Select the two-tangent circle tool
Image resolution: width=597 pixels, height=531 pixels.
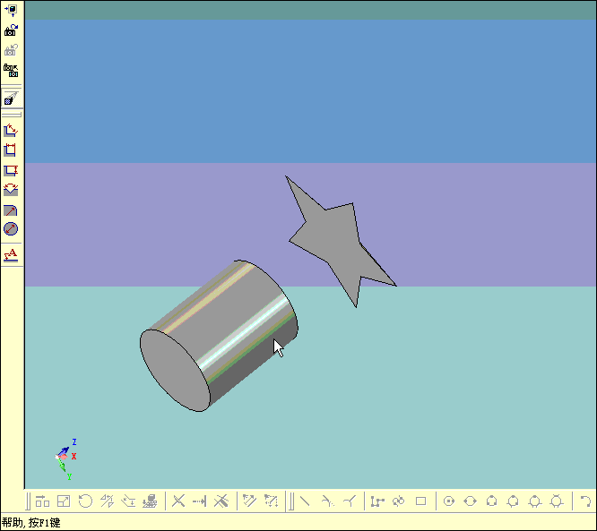click(x=535, y=501)
